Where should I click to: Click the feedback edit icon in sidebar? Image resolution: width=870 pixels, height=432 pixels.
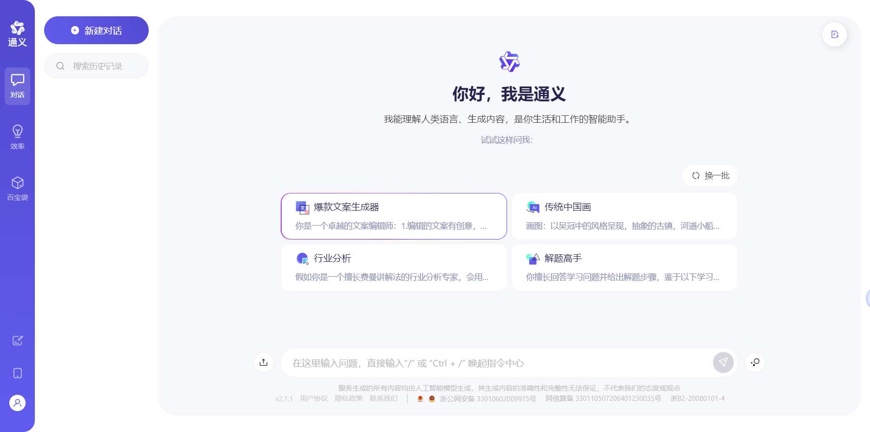18,340
